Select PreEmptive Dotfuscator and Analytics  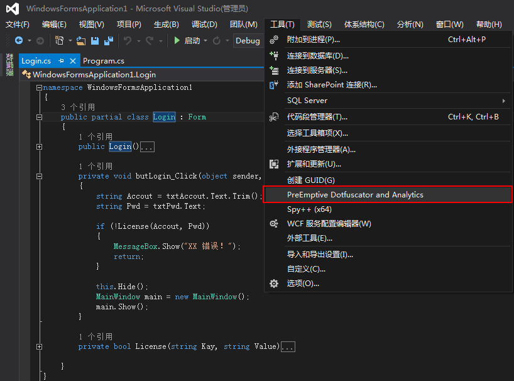388,194
